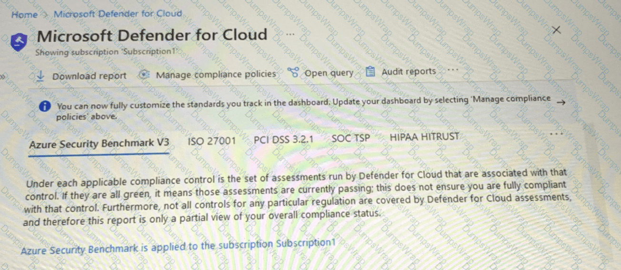Switch to the PCI DSS 3.2.1 tab
621x270 pixels.
pos(283,140)
